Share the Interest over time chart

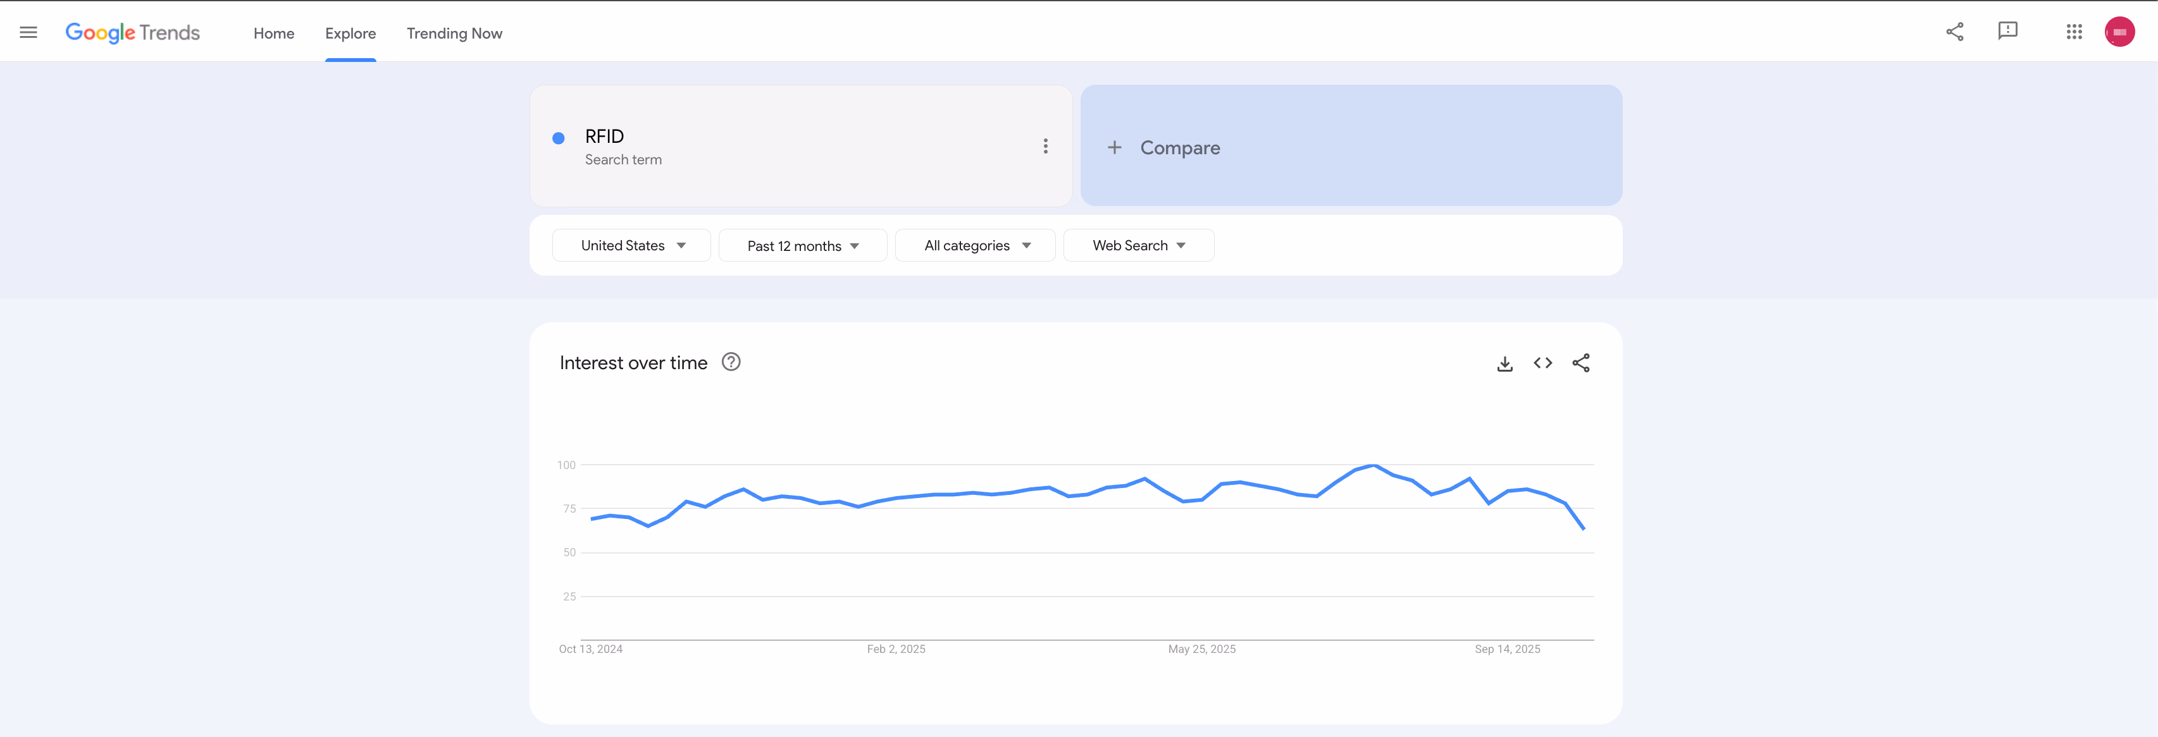(1581, 363)
